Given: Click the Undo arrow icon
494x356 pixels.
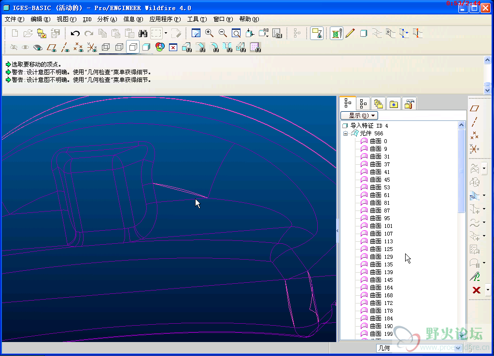Looking at the screenshot, I should pyautogui.click(x=75, y=33).
